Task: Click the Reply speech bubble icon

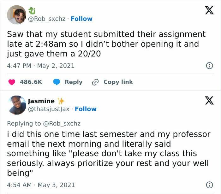Action: click(57, 82)
